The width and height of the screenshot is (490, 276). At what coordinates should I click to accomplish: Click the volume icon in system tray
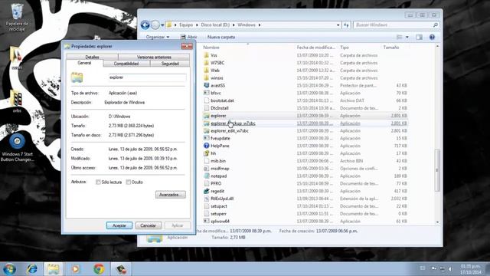(x=450, y=268)
